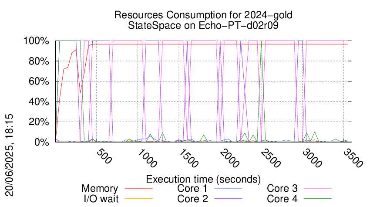The width and height of the screenshot is (370, 207).
Task: Click the 1000 x-axis tick label
Action: [x=147, y=158]
